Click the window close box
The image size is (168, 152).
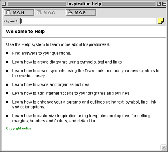(x=4, y=4)
